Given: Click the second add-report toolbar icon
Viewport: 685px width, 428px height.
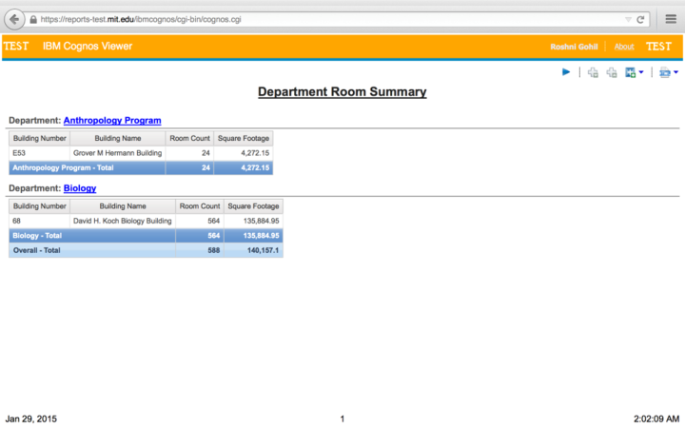Looking at the screenshot, I should point(612,72).
